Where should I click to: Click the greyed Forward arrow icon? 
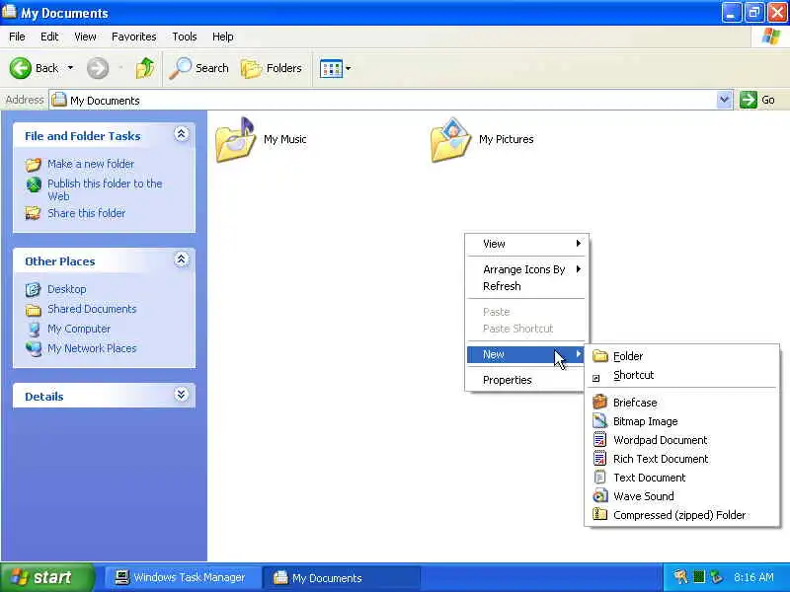(97, 68)
